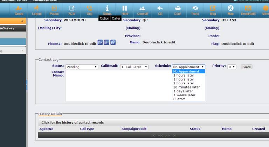Click the Conf conference icon
The height and width of the screenshot is (147, 269).
pos(178,10)
